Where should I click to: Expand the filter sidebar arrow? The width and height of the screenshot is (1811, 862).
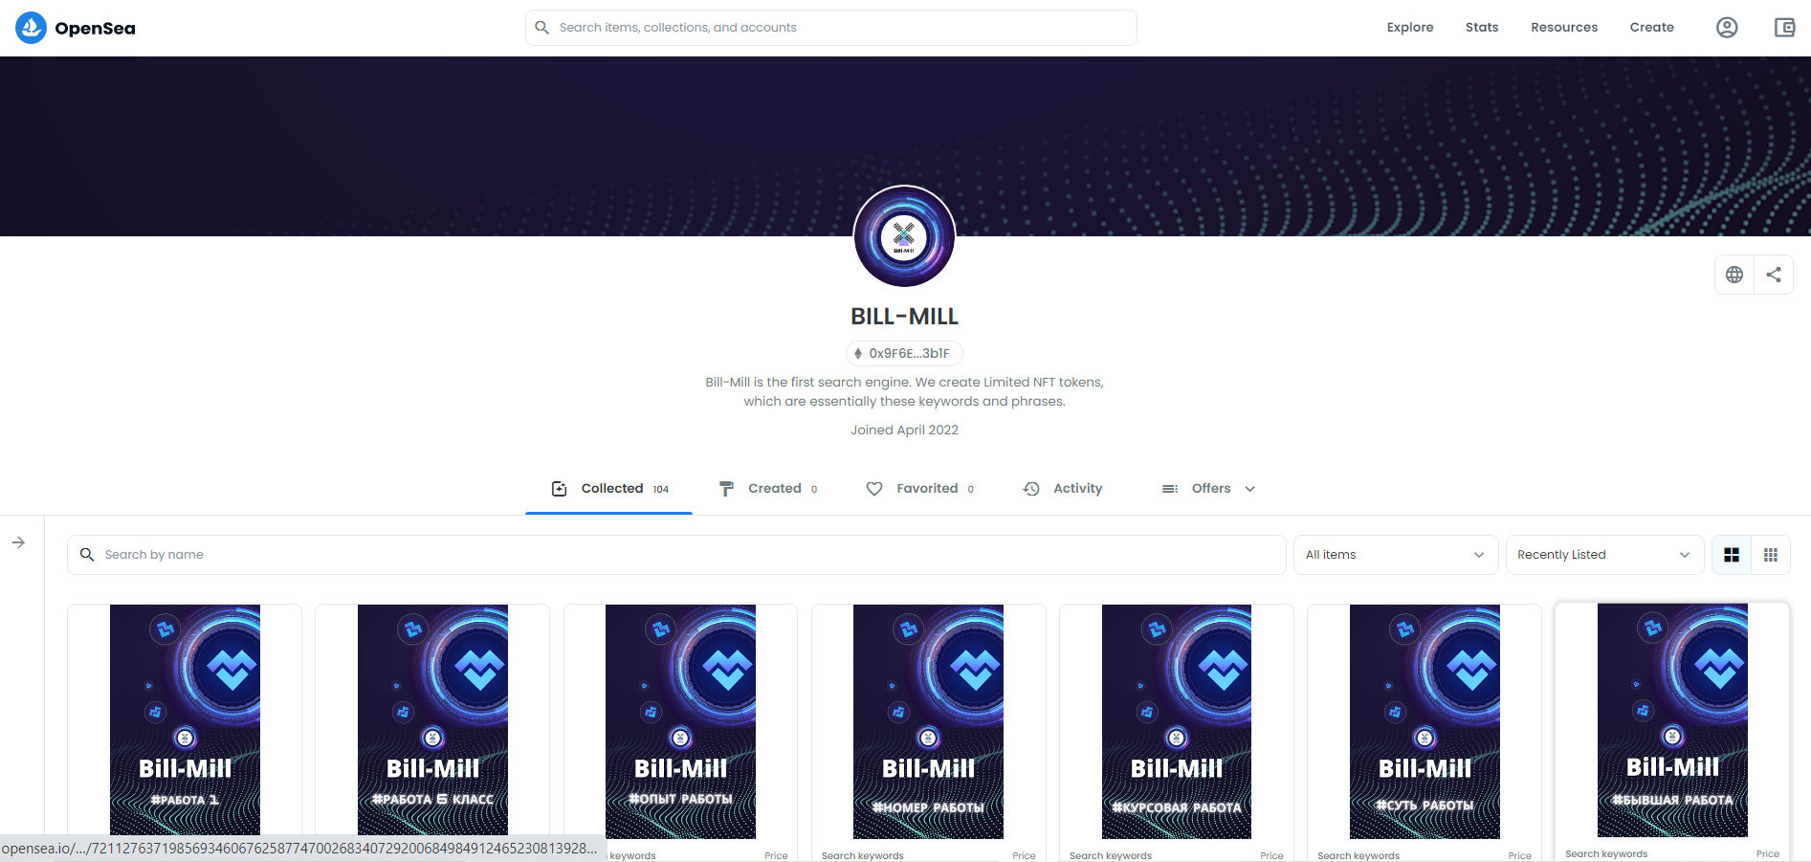(18, 542)
